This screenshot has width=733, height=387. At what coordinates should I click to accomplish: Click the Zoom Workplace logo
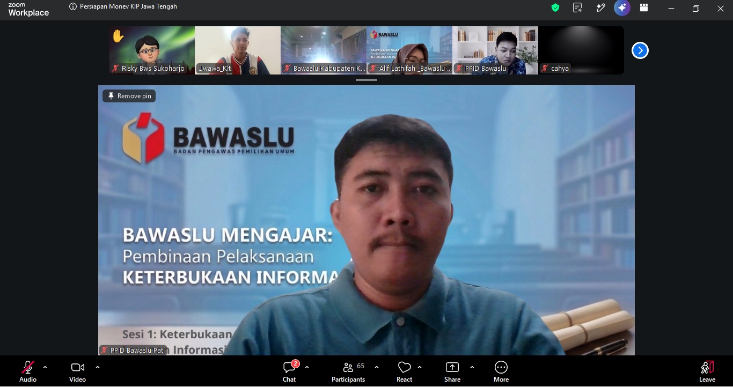coord(28,9)
